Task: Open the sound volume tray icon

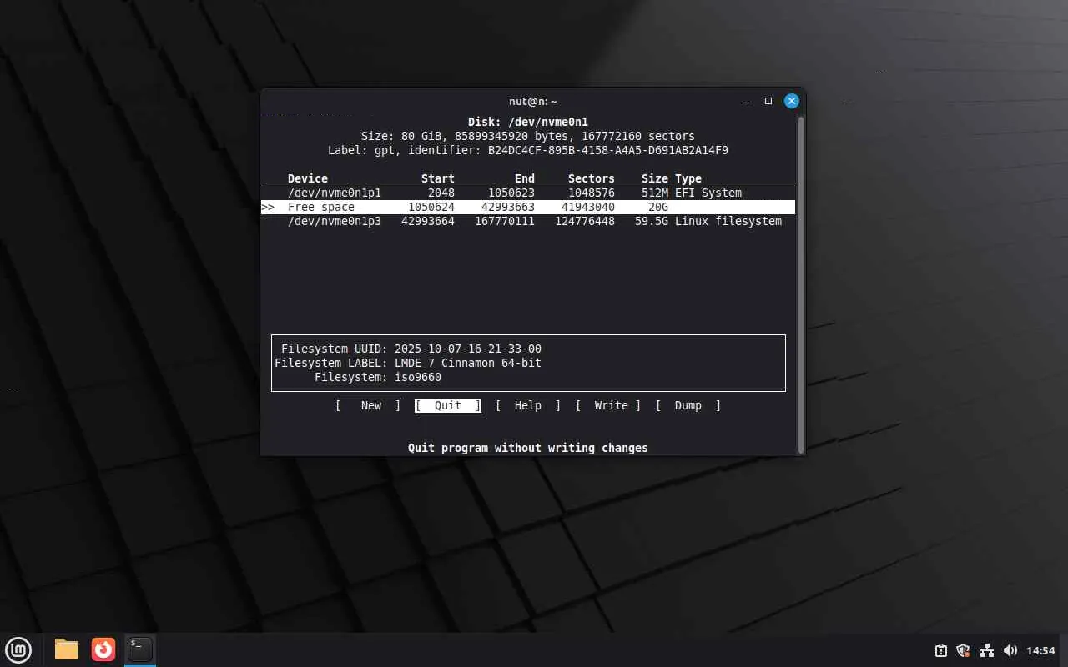Action: tap(1010, 650)
